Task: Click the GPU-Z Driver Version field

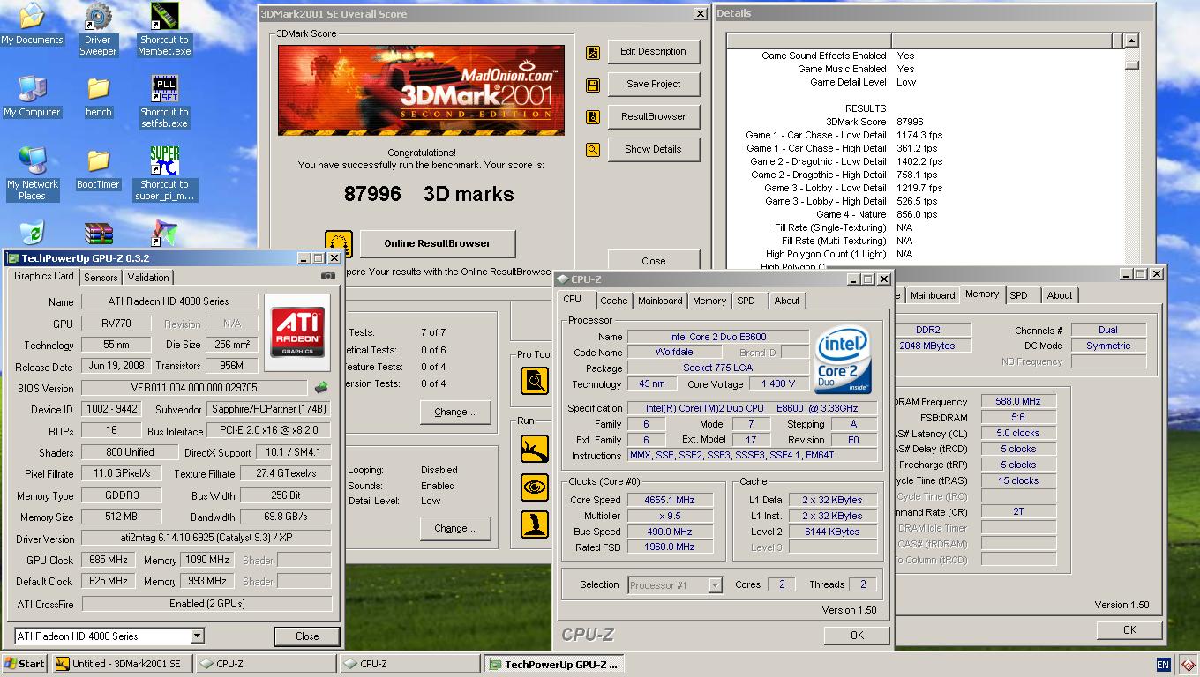Action: pos(206,539)
